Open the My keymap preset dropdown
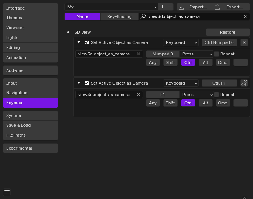The height and width of the screenshot is (199, 253). (x=112, y=7)
